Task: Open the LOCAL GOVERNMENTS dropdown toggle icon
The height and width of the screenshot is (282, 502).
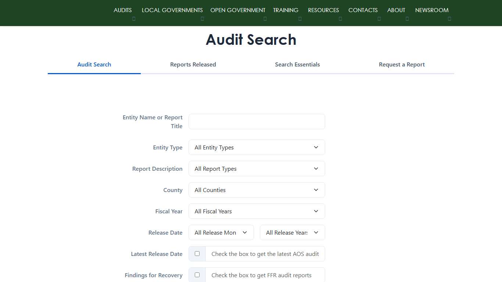Action: pos(202,18)
